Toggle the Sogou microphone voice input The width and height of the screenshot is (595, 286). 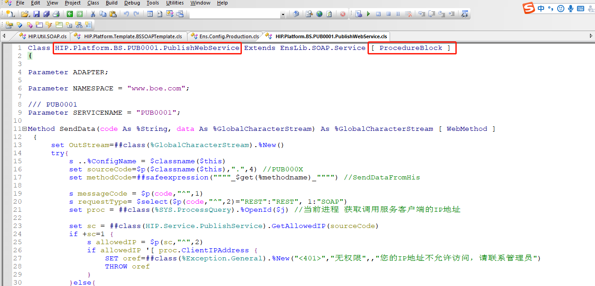pos(571,9)
